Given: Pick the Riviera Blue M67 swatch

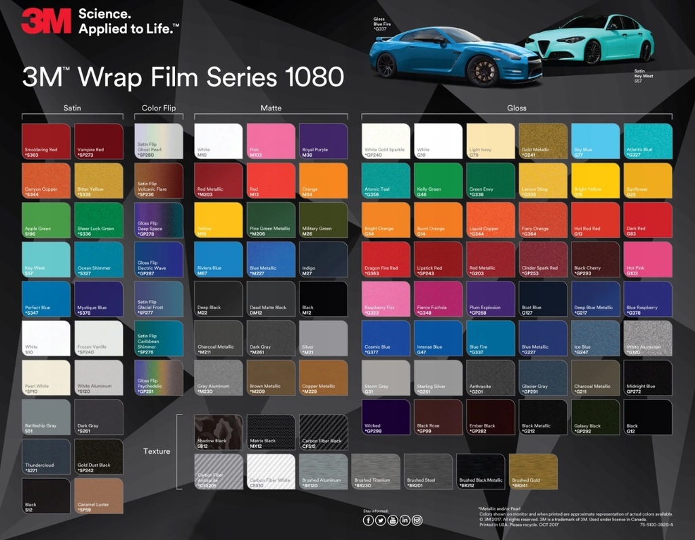Looking at the screenshot, I should click(219, 260).
